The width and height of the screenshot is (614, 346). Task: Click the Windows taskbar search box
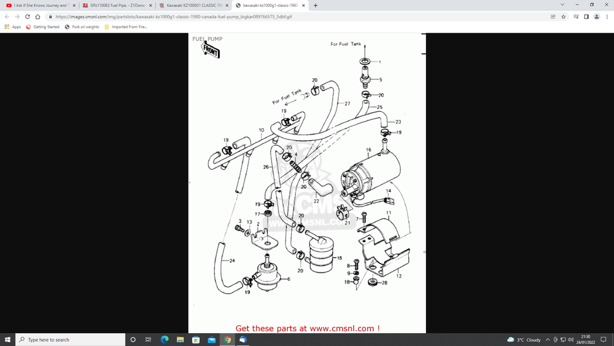pyautogui.click(x=71, y=339)
